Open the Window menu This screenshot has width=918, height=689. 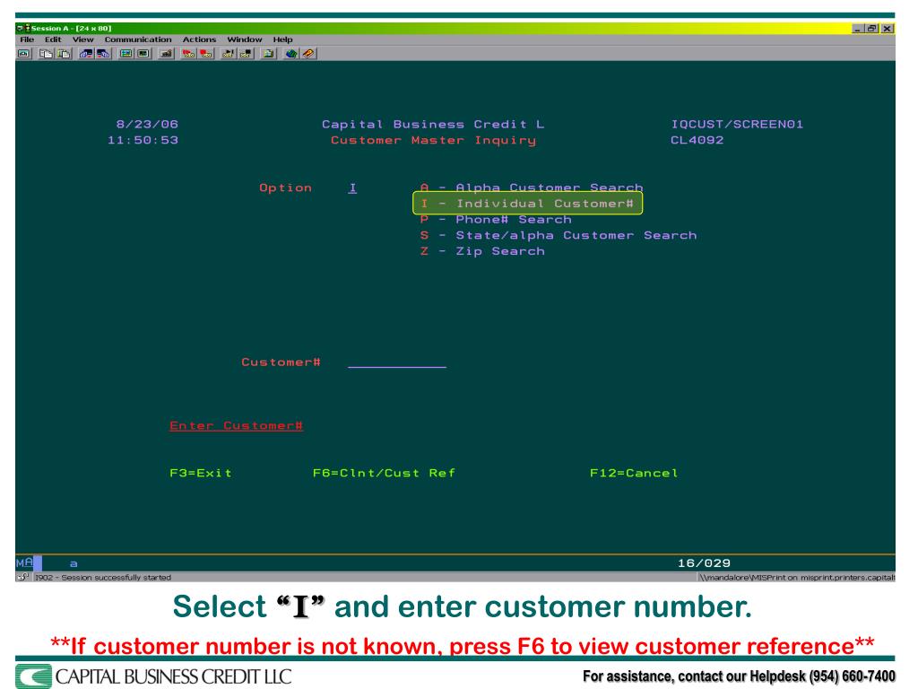point(245,39)
